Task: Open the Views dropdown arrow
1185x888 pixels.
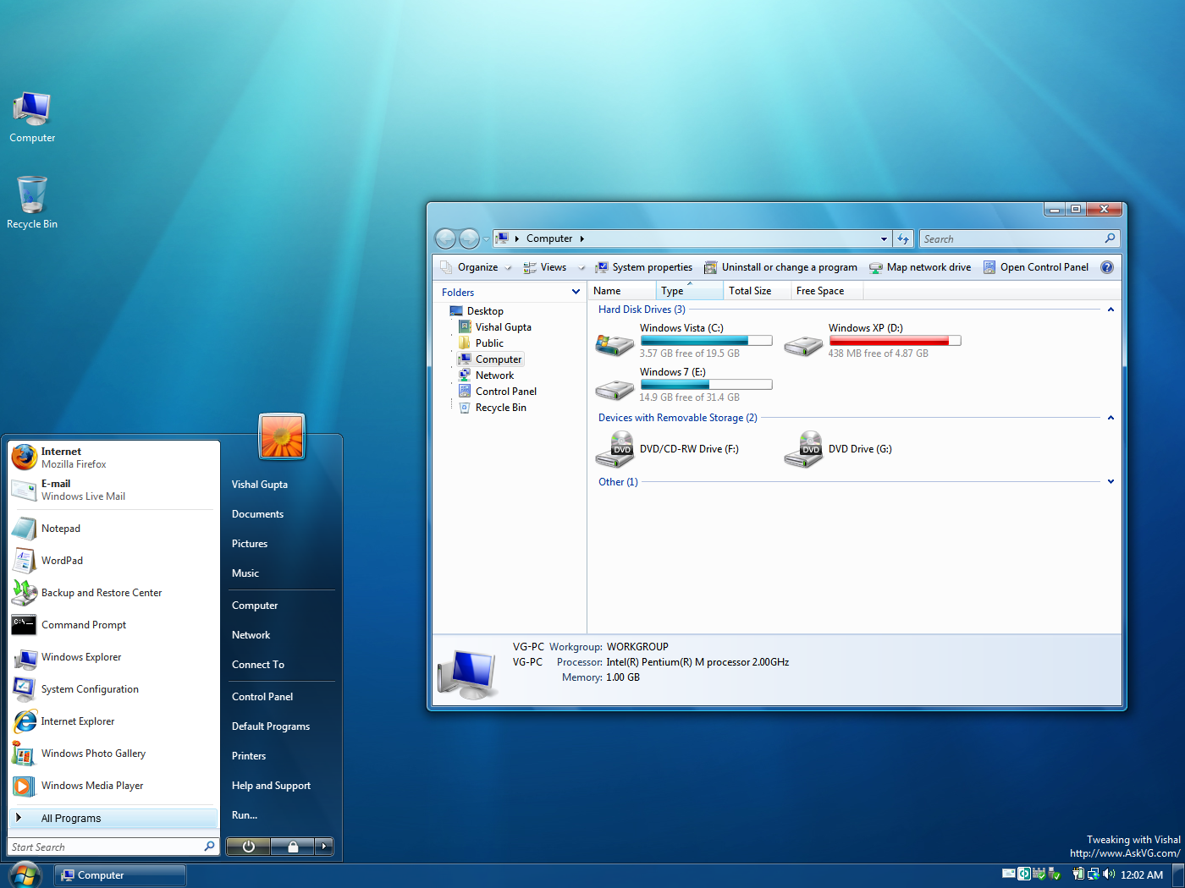Action: tap(581, 267)
